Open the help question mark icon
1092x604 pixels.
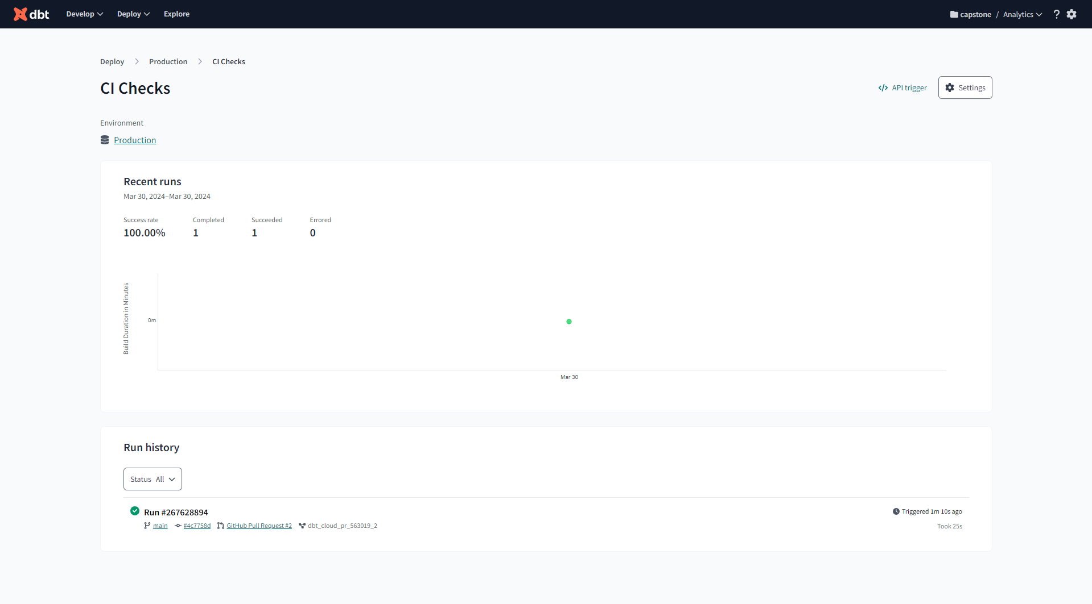[x=1056, y=14]
